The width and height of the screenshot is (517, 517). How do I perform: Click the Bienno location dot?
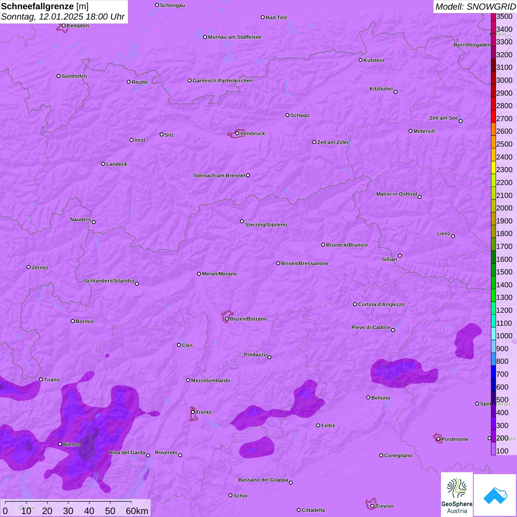(x=60, y=444)
